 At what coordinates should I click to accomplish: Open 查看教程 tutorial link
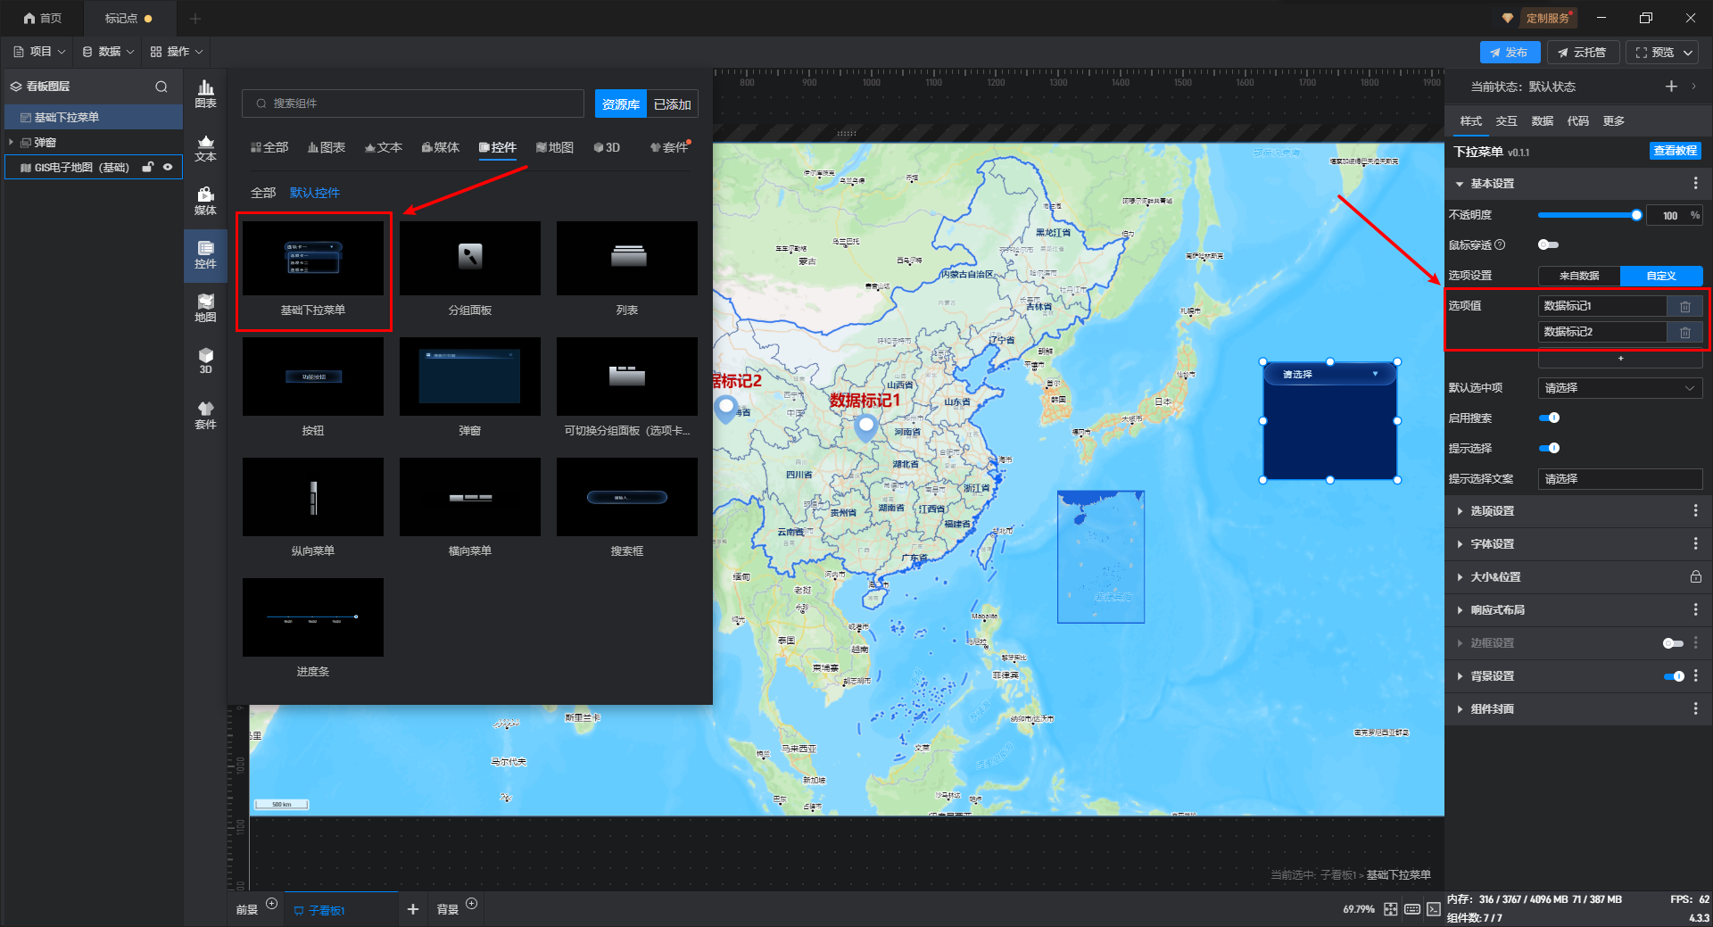(1675, 151)
